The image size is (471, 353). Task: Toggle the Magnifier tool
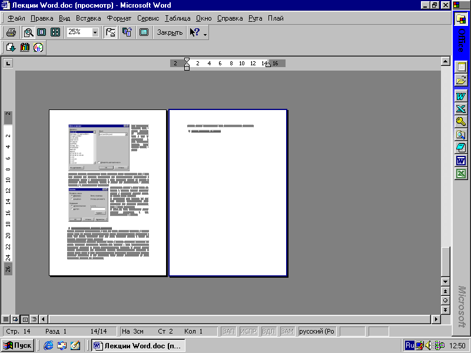[x=28, y=32]
